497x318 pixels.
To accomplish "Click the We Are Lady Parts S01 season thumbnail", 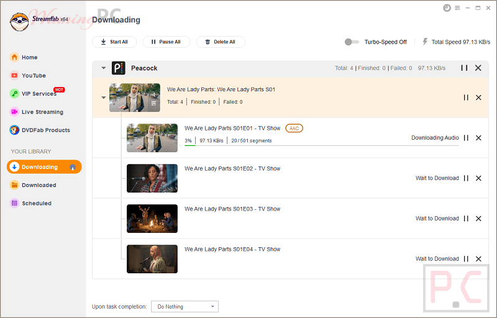I will [x=135, y=98].
